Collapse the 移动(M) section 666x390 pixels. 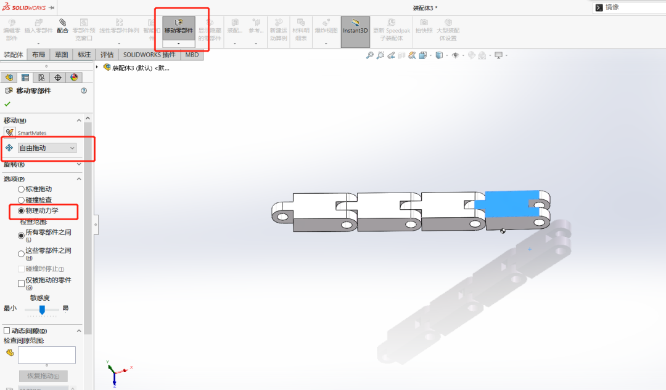tap(78, 121)
